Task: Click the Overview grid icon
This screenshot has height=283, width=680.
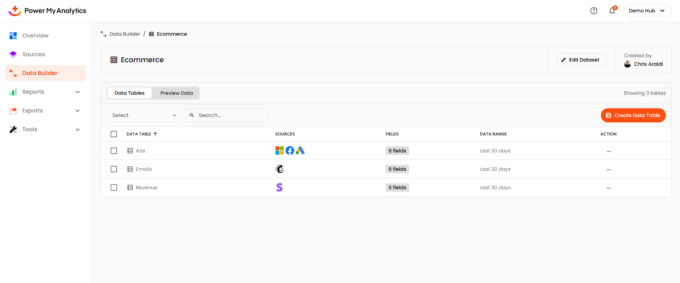Action: tap(13, 35)
